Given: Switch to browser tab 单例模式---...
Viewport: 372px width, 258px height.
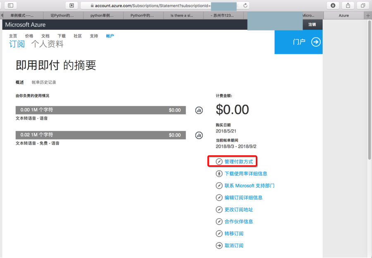Looking at the screenshot, I should 23,15.
